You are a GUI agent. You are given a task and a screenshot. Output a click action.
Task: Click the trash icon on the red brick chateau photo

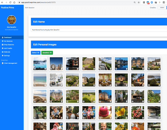click(61, 102)
